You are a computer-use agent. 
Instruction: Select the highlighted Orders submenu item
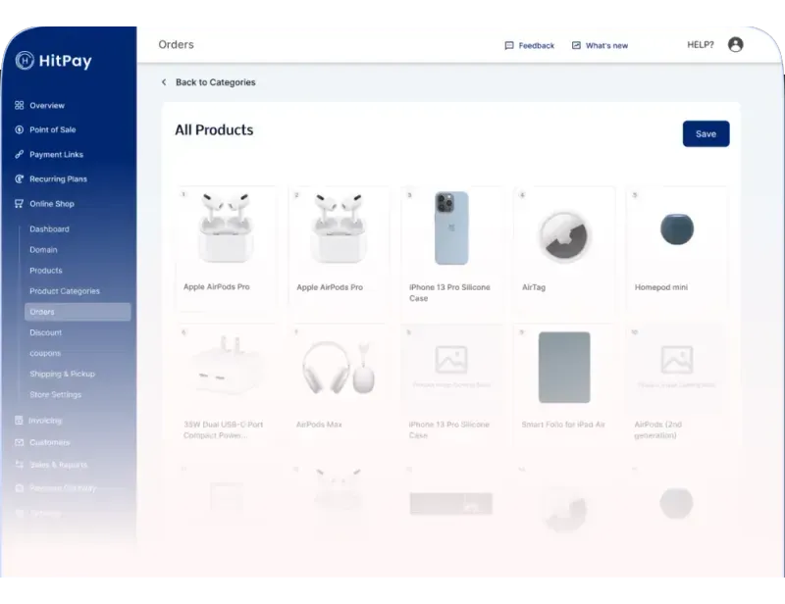(x=78, y=312)
